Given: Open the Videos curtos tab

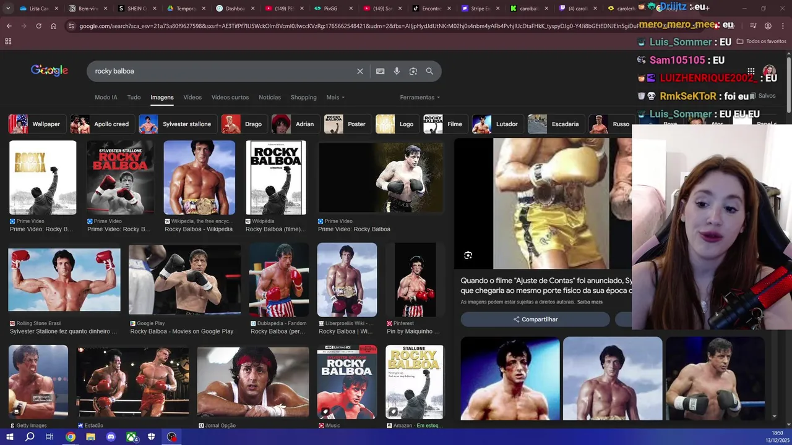Looking at the screenshot, I should pyautogui.click(x=230, y=97).
